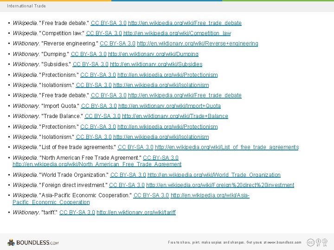Click the "Subsidies." citation title
This screenshot has width=334, height=250.
coord(56,64)
